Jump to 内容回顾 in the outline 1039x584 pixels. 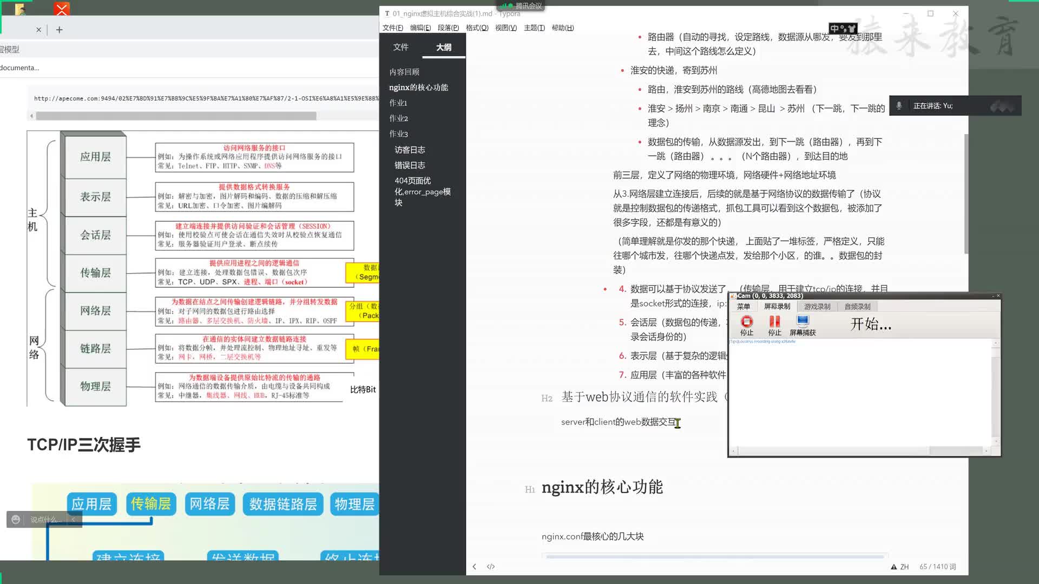click(x=404, y=72)
